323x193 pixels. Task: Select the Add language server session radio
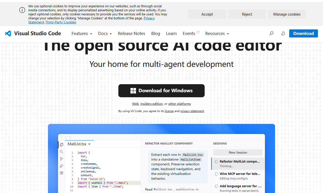coord(217,186)
